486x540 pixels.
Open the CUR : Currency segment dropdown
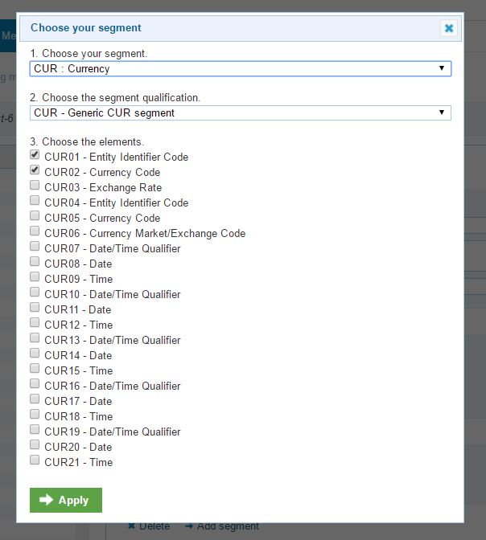[240, 69]
